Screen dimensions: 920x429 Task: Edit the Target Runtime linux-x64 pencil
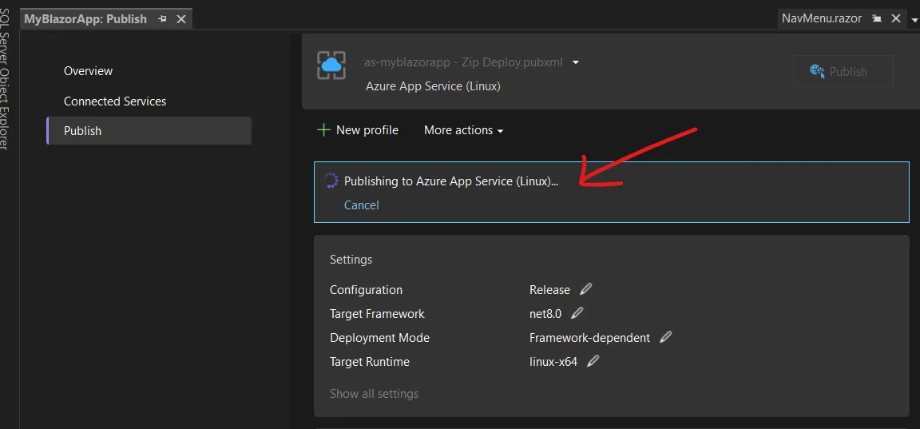click(x=593, y=362)
